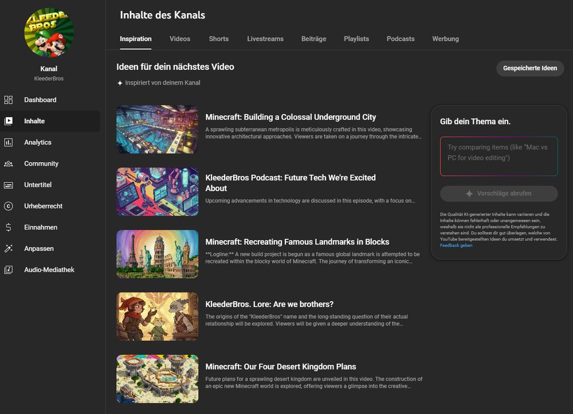Click the sparkle icon beside Inspiriert von deinem Kanal
573x414 pixels.
120,83
